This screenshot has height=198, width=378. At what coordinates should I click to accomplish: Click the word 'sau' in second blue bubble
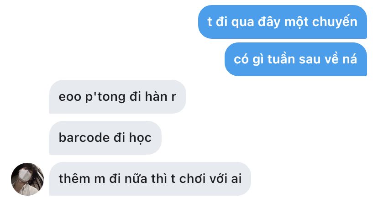[310, 60]
